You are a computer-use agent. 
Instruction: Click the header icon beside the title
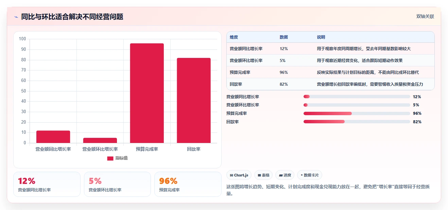(16, 17)
